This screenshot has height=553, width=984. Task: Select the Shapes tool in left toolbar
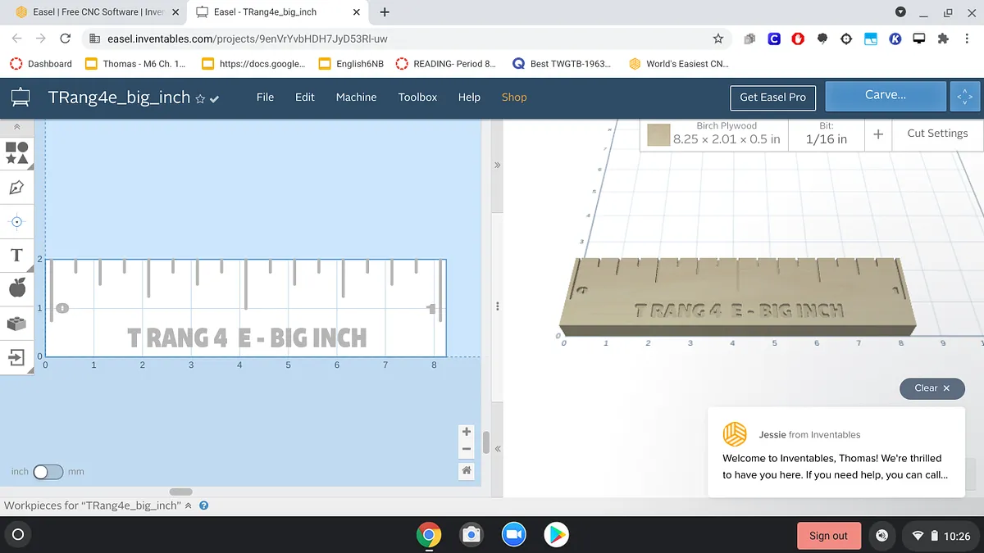click(16, 153)
